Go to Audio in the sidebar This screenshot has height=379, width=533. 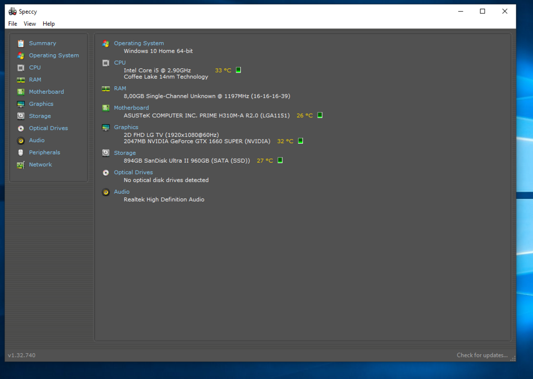click(x=37, y=140)
